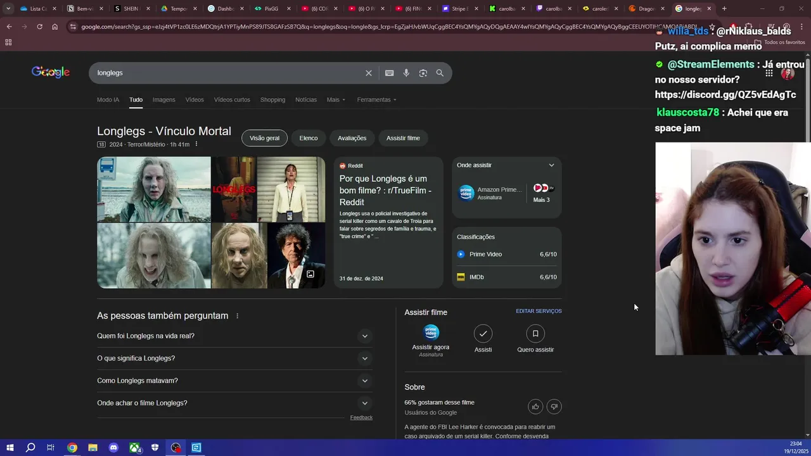Open Google Lens image search
The height and width of the screenshot is (456, 811).
click(x=423, y=73)
